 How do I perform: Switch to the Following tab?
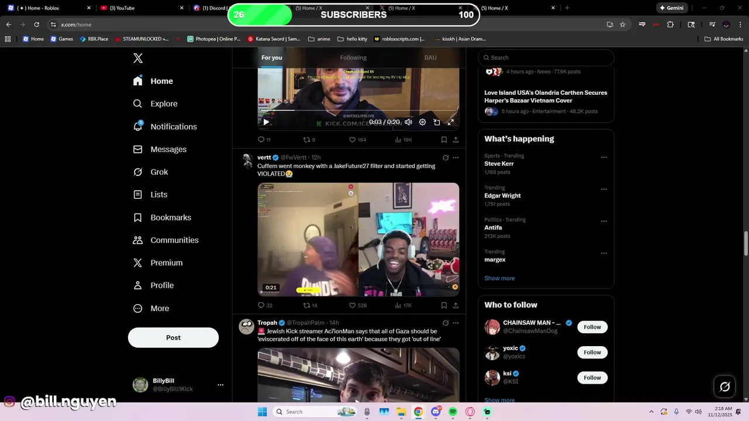pos(353,57)
